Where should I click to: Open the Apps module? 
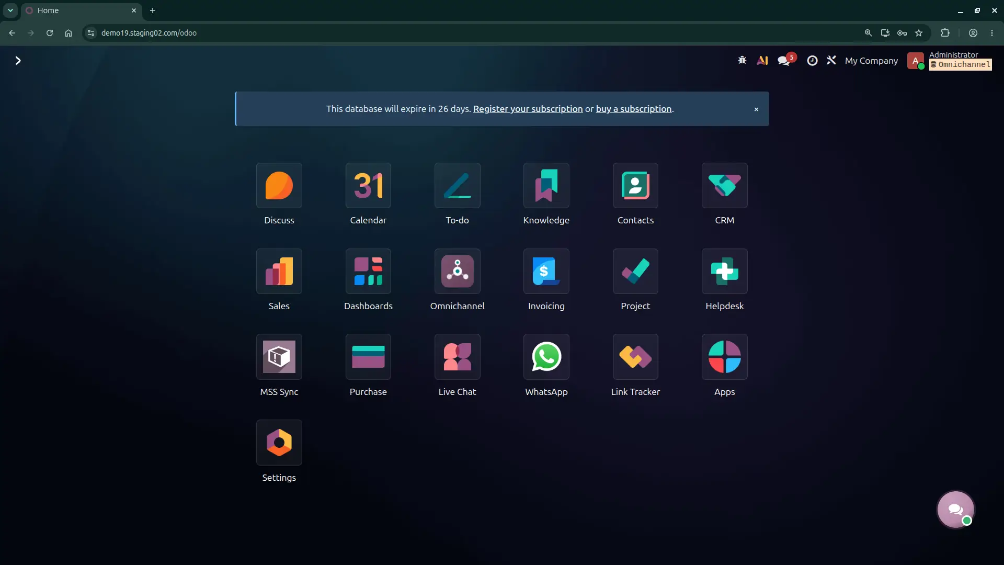tap(725, 357)
